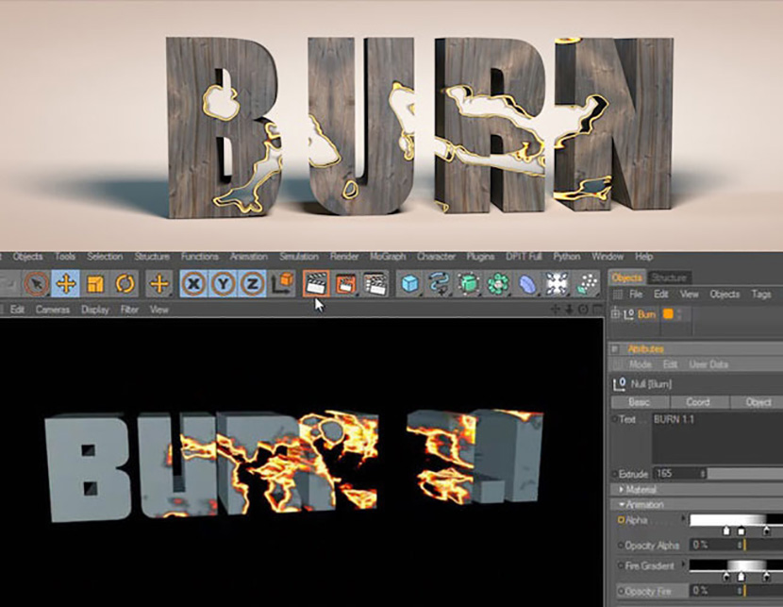Toggle the Text parameter keyframe dot
This screenshot has height=607, width=783.
click(x=615, y=419)
